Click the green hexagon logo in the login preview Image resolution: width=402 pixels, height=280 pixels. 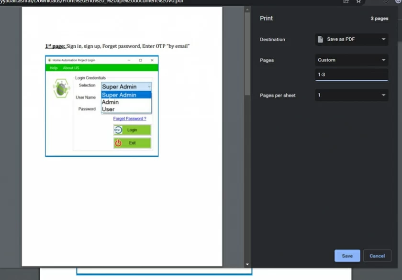point(61,88)
